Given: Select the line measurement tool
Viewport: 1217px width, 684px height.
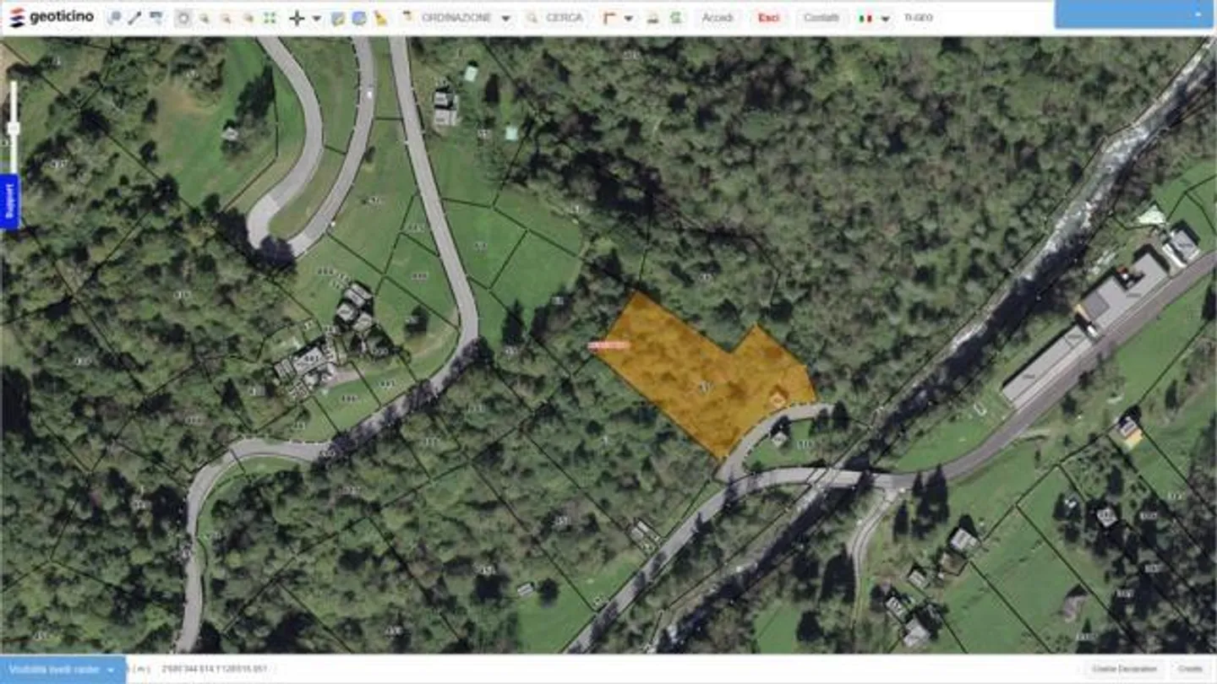Looking at the screenshot, I should [134, 18].
